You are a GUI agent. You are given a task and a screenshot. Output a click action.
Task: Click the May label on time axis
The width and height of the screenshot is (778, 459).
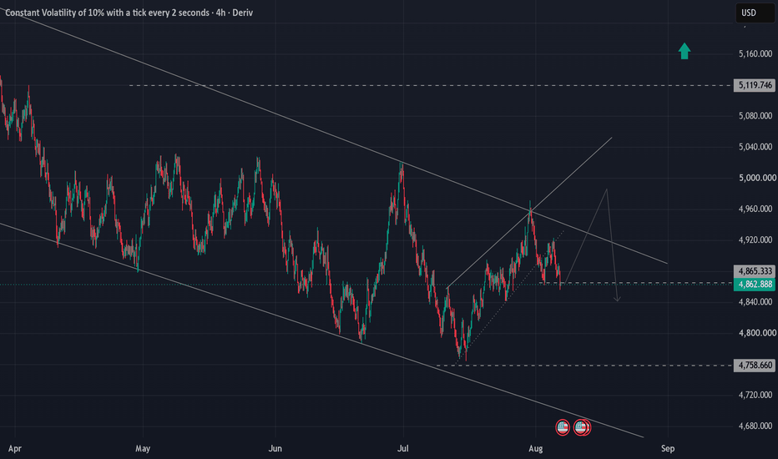[x=143, y=449]
